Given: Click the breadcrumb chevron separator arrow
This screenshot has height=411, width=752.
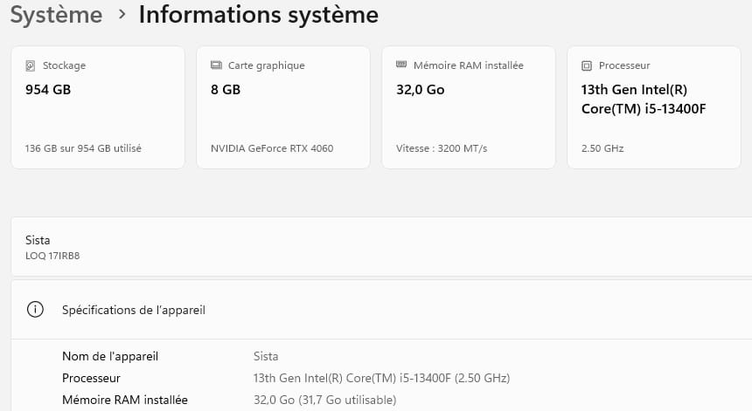Looking at the screenshot, I should 121,16.
